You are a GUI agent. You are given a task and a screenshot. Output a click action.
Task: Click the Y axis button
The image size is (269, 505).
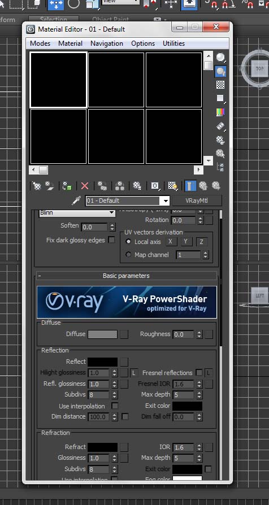(x=186, y=242)
